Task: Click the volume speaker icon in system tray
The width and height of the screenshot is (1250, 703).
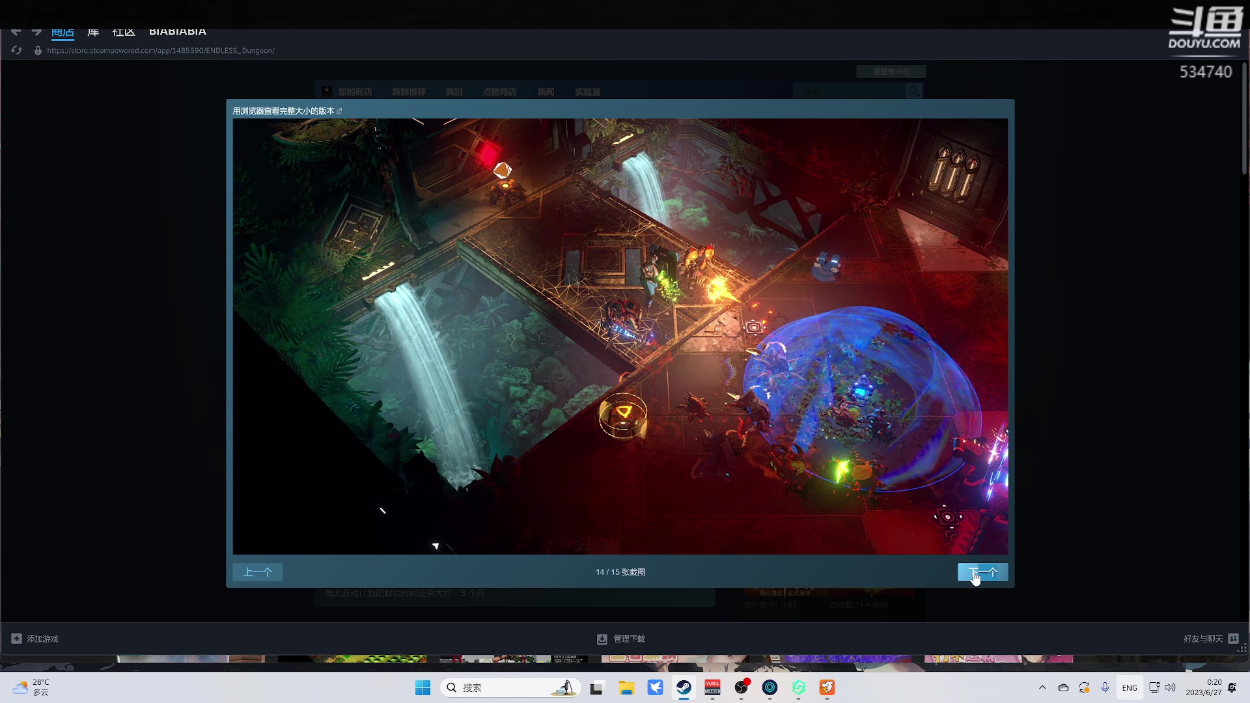Action: tap(1171, 687)
